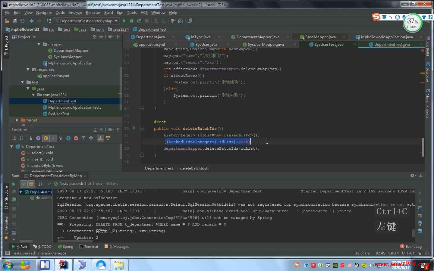Switch to the BaseMapper.java tab
The image size is (434, 271).
(320, 37)
